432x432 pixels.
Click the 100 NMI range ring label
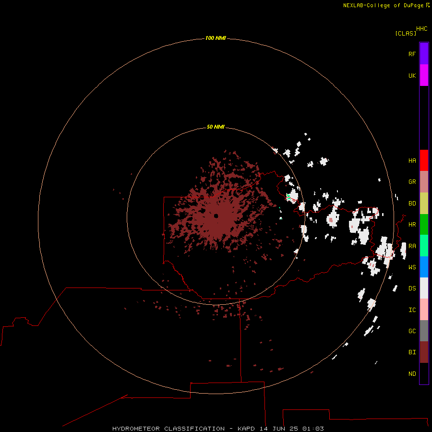216,38
